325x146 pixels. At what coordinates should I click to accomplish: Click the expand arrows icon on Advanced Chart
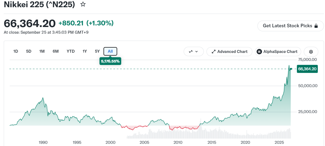point(213,52)
